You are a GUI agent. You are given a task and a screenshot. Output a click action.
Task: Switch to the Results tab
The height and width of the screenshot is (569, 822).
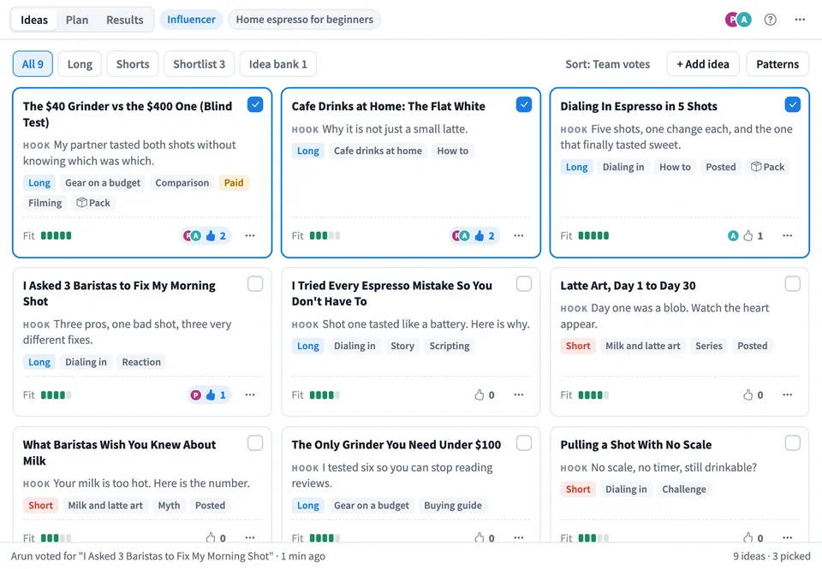point(125,20)
